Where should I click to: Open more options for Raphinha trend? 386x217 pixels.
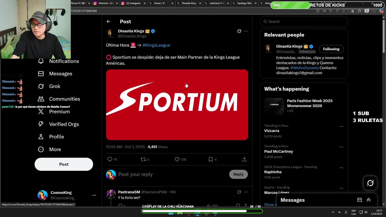tap(341, 168)
